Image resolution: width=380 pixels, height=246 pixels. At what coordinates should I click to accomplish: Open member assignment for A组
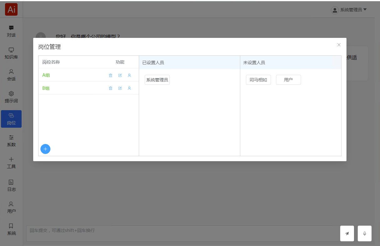pos(129,75)
